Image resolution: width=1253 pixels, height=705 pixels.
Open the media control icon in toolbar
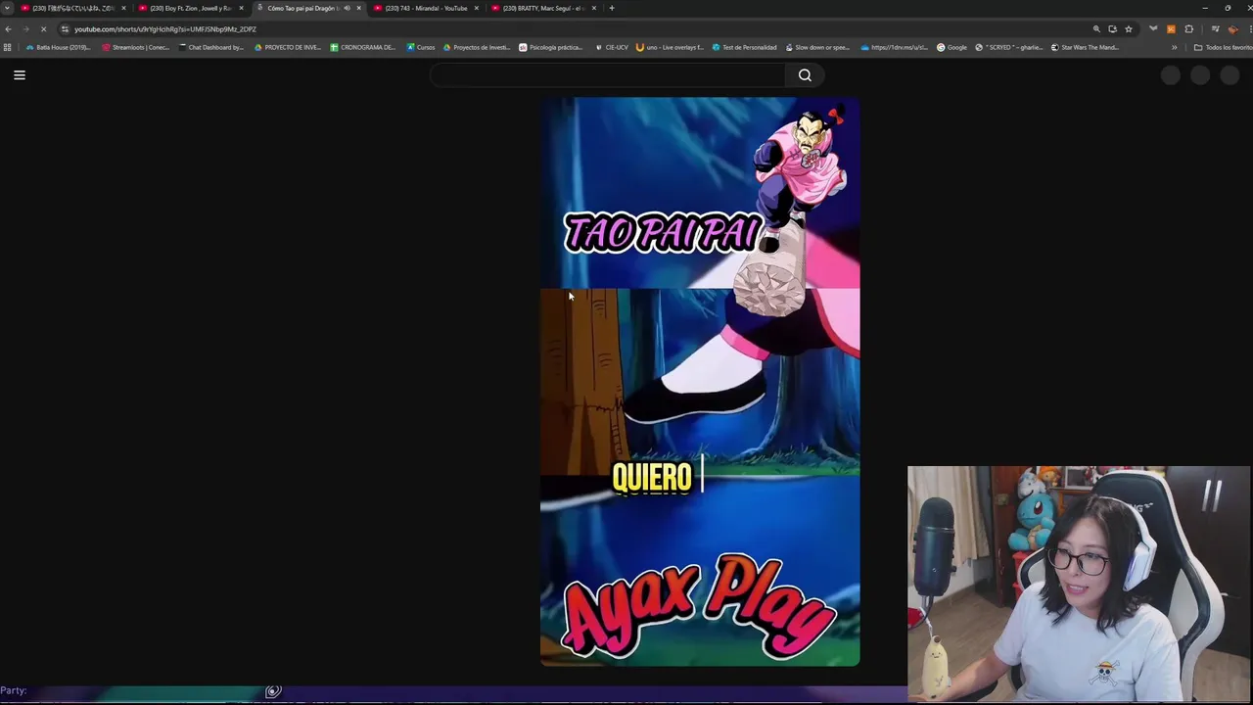pos(1215,29)
